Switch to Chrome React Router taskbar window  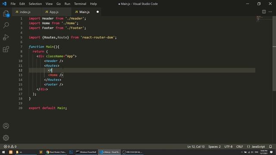coord(56,152)
